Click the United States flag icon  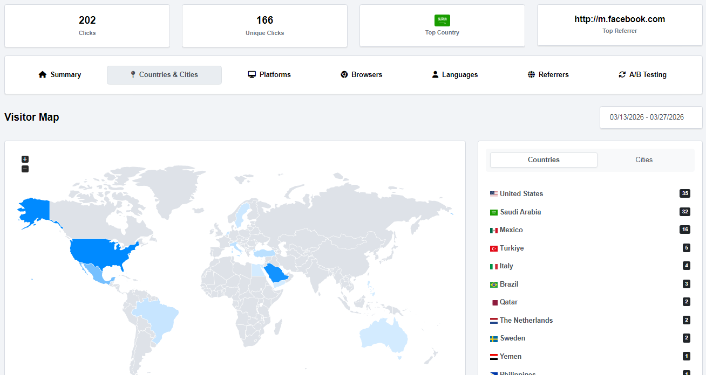pos(493,194)
